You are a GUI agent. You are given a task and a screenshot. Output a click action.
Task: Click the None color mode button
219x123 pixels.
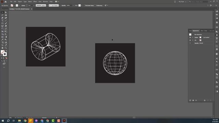pyautogui.click(x=6, y=58)
